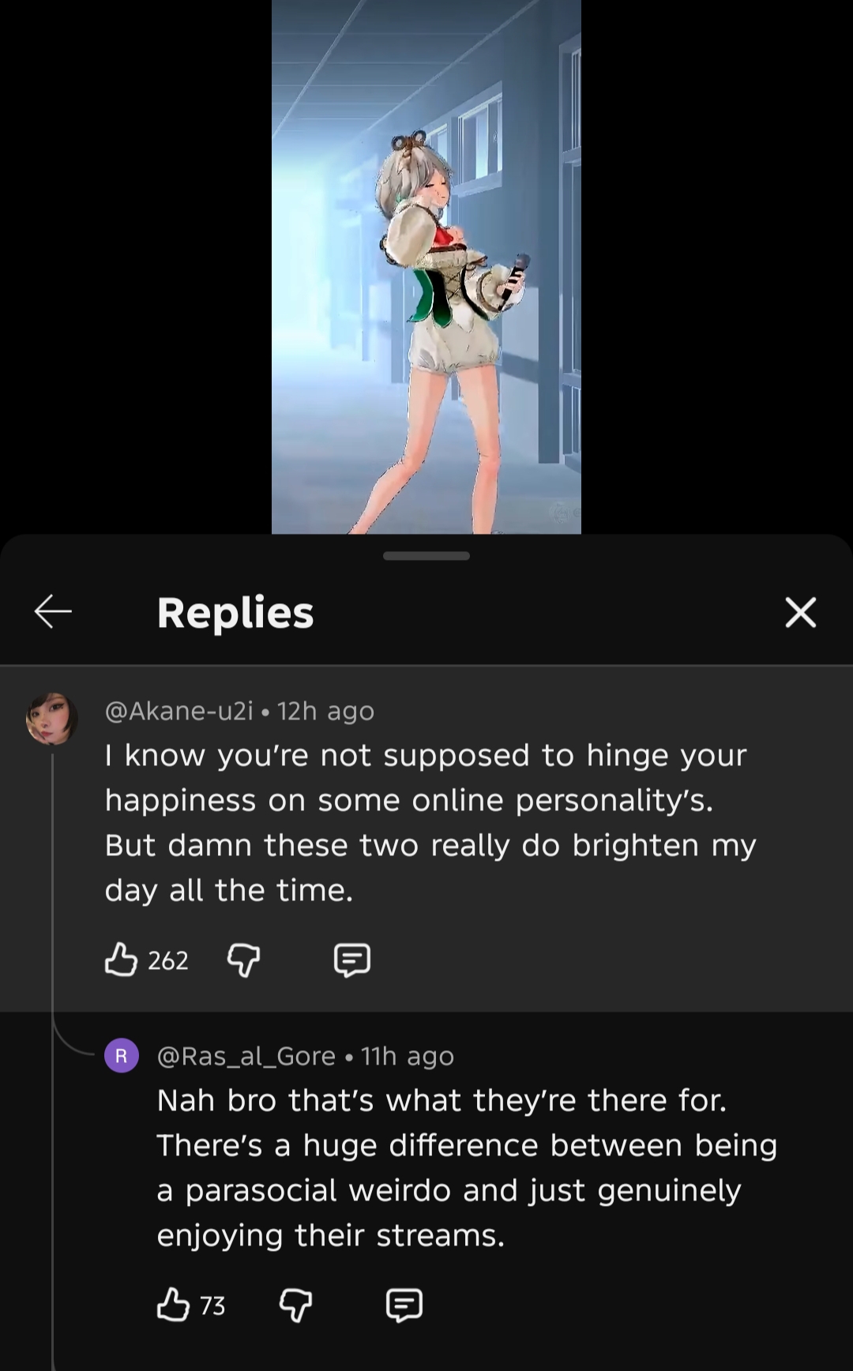Open @Akane-u2i profile picture
Image resolution: width=853 pixels, height=1371 pixels.
coord(52,719)
